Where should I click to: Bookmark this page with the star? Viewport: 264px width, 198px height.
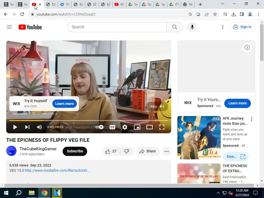coord(215,14)
